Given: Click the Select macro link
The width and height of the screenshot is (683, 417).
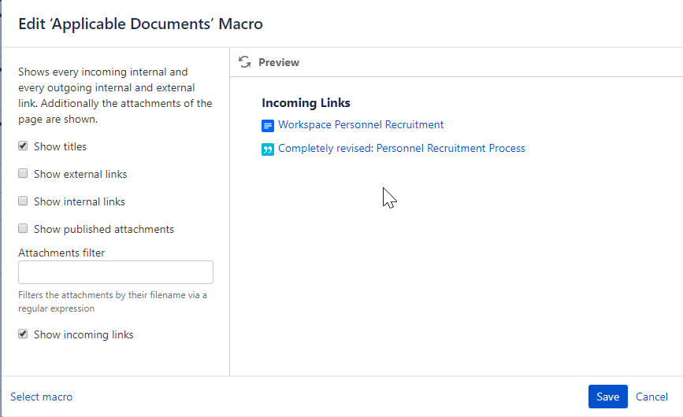Looking at the screenshot, I should [41, 397].
